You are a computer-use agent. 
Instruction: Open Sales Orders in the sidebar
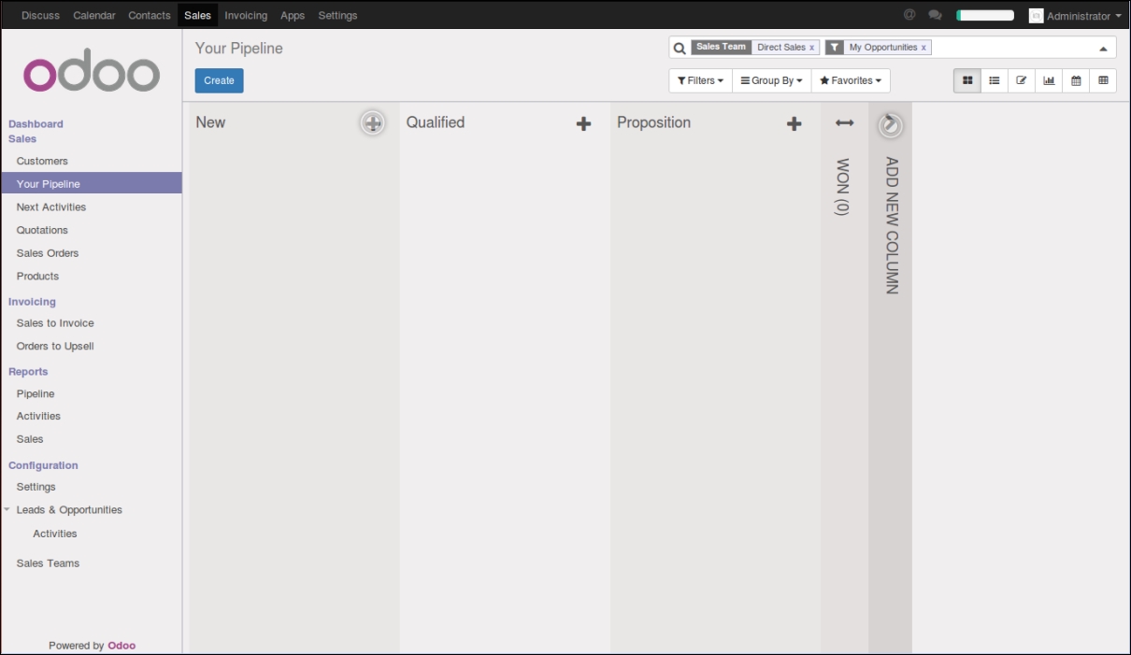point(48,253)
